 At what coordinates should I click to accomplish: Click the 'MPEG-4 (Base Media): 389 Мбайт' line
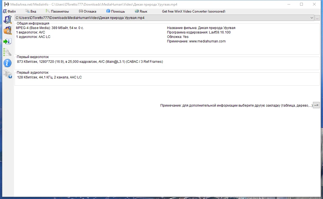point(50,28)
